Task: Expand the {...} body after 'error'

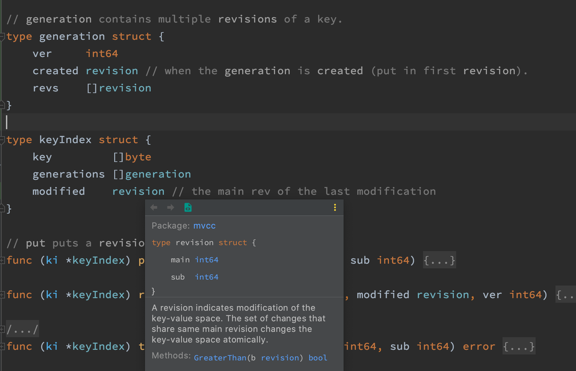Action: tap(519, 346)
